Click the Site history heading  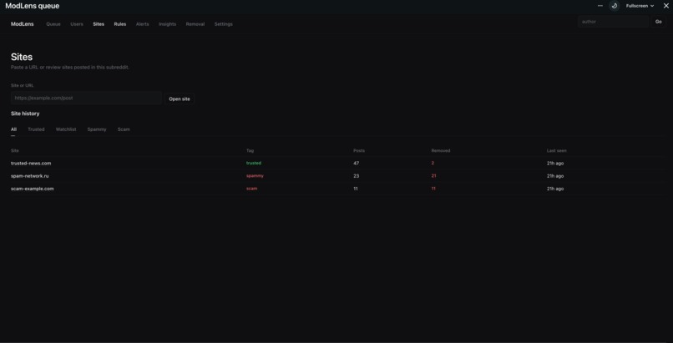click(x=25, y=113)
